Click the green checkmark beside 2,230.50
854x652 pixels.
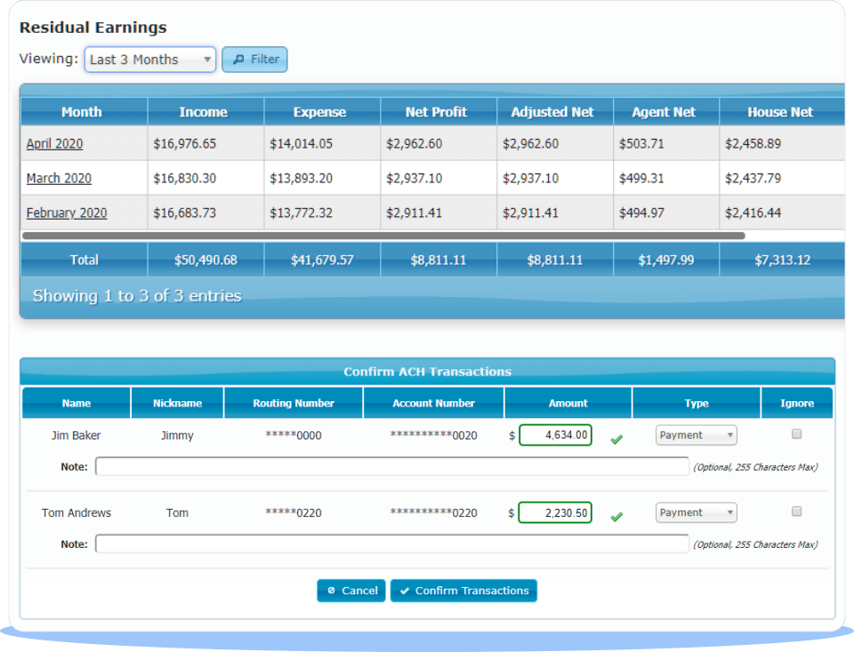coord(616,517)
